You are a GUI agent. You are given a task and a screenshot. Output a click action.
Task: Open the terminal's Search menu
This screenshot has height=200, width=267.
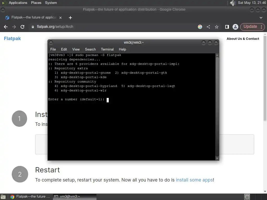click(90, 49)
